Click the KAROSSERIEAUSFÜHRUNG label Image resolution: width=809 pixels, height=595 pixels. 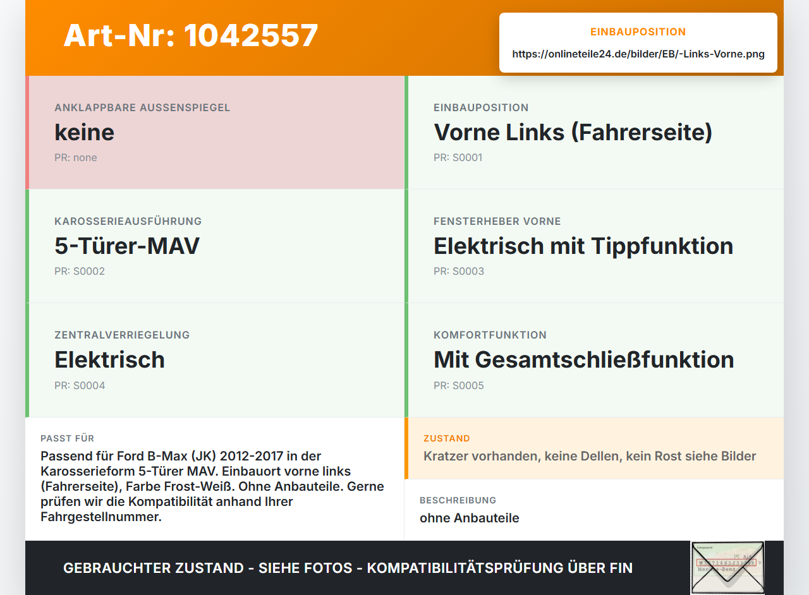[128, 221]
